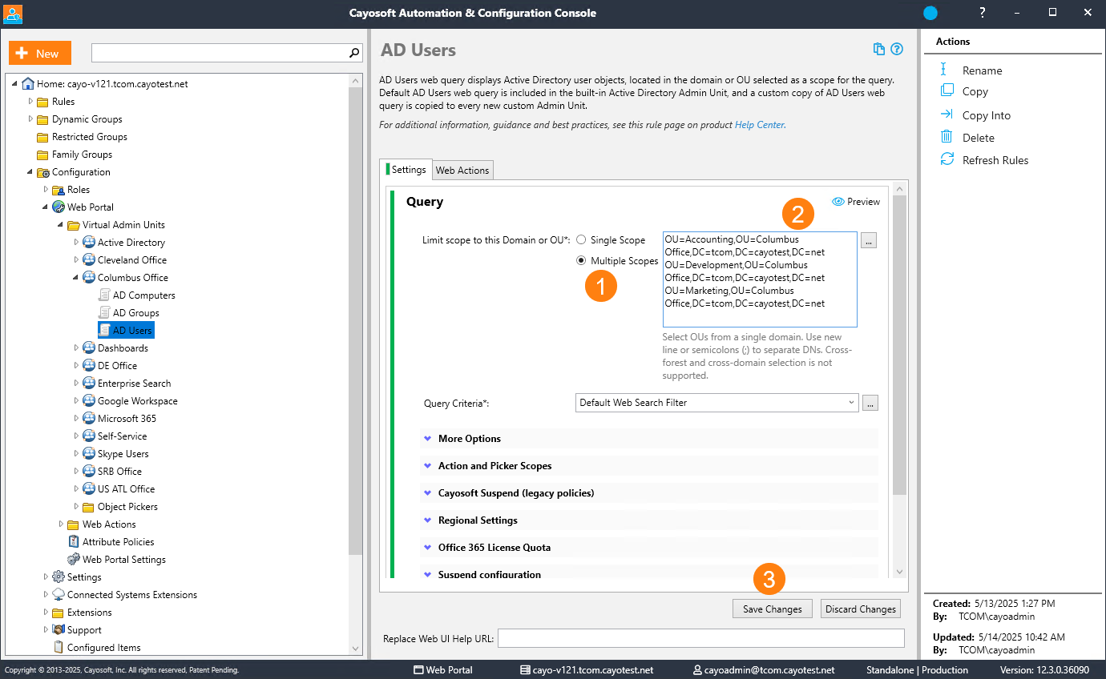
Task: Click the Settings gear icon in tree
Action: pyautogui.click(x=59, y=577)
